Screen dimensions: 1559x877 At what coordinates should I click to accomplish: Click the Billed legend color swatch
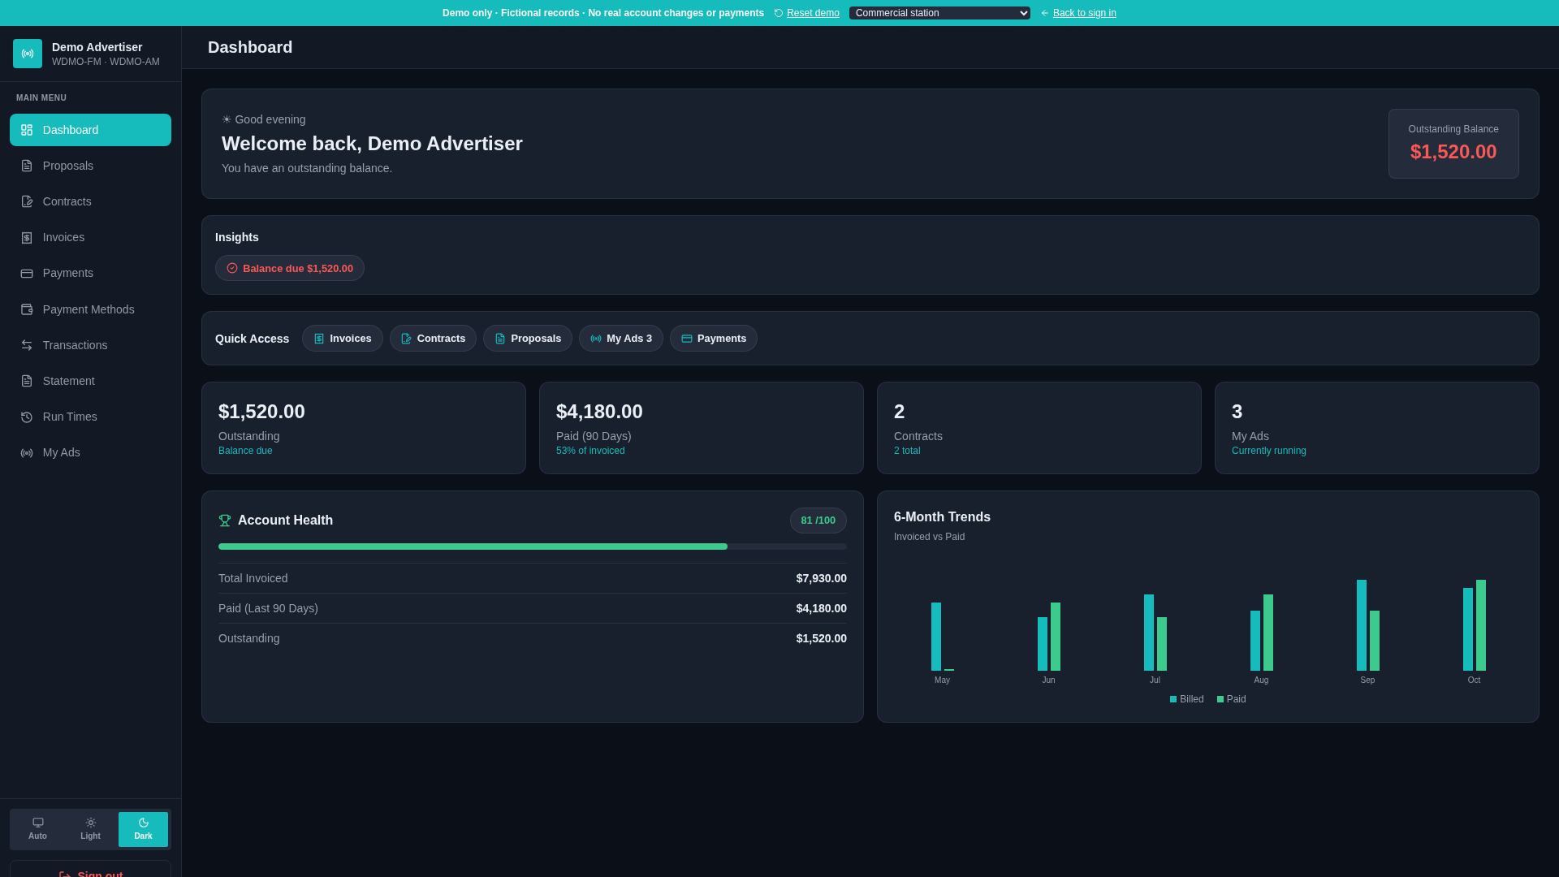pos(1173,699)
